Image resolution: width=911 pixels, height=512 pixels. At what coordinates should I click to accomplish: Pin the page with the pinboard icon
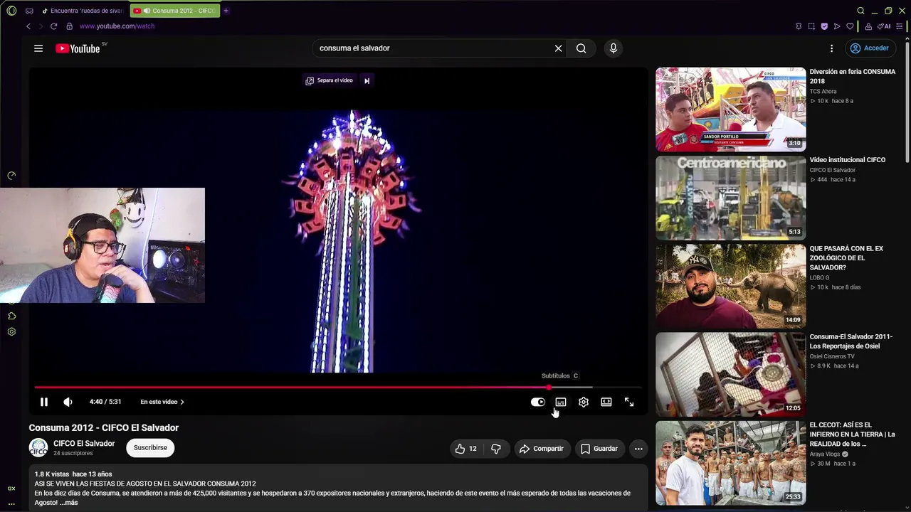point(799,26)
